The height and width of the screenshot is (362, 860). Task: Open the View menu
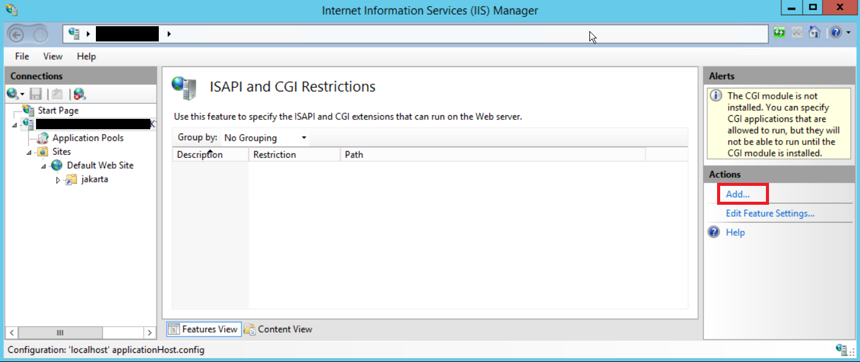coord(53,56)
